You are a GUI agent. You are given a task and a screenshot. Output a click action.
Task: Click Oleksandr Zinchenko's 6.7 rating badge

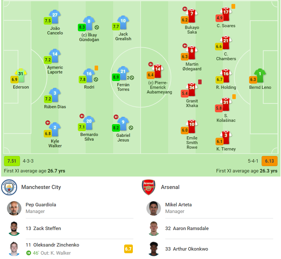click(128, 249)
